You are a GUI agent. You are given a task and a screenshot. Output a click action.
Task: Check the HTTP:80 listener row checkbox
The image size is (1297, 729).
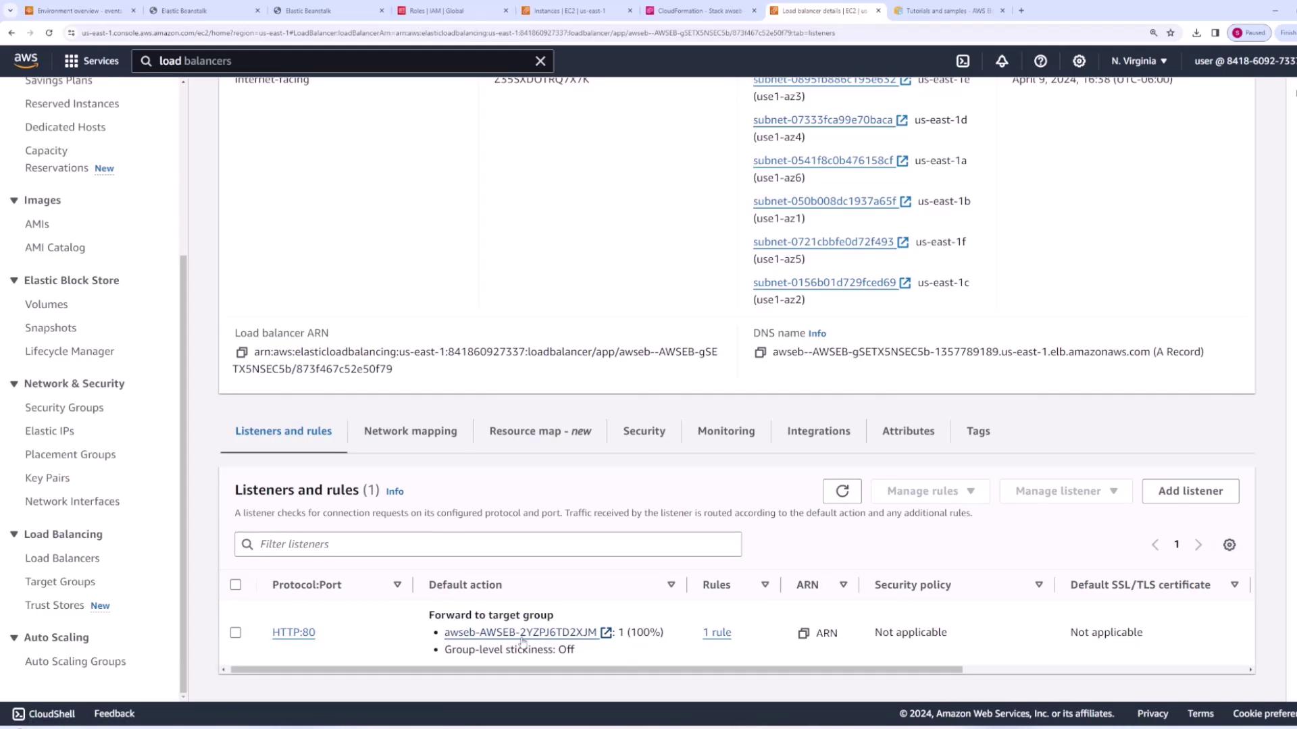(x=236, y=632)
